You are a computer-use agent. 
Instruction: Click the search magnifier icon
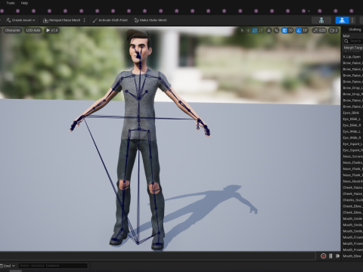346,41
